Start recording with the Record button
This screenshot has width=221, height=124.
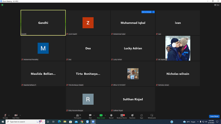click(x=111, y=116)
